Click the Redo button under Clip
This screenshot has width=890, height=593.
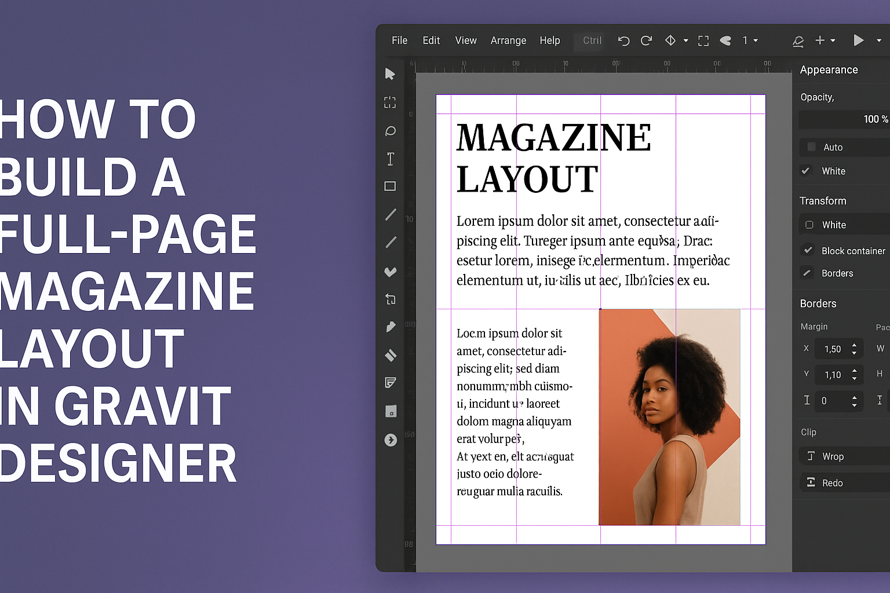coord(845,482)
